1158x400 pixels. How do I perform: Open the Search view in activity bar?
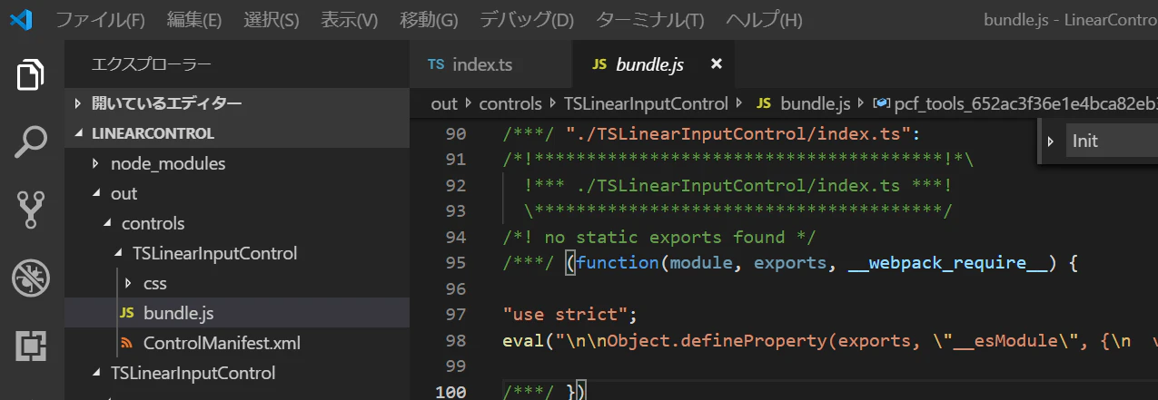[x=32, y=142]
